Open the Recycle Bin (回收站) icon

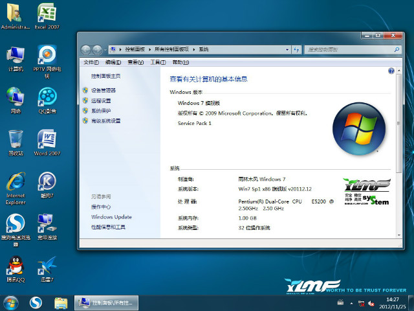click(x=16, y=143)
